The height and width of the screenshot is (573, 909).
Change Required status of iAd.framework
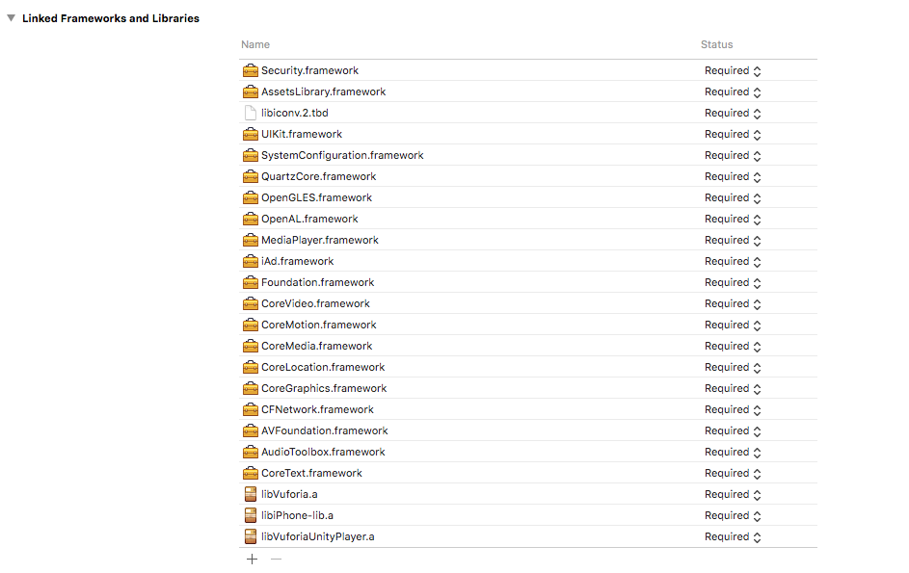pos(733,261)
